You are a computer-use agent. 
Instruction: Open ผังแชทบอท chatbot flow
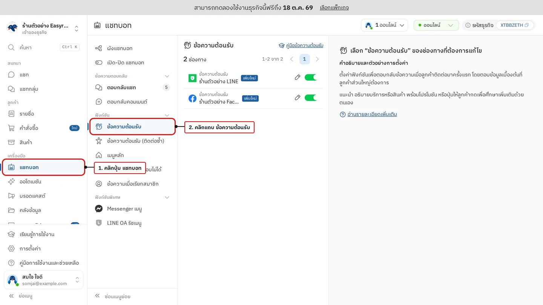(132, 48)
